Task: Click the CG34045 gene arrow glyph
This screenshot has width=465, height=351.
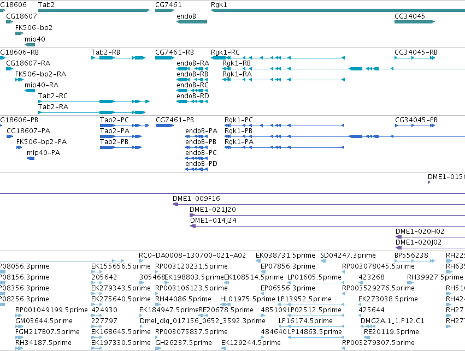Action: (x=415, y=22)
